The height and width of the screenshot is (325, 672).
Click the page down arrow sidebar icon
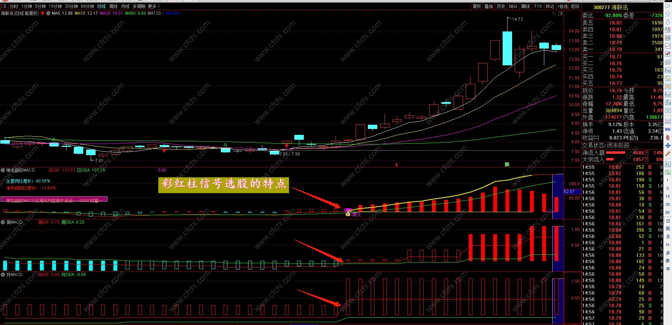pyautogui.click(x=668, y=22)
